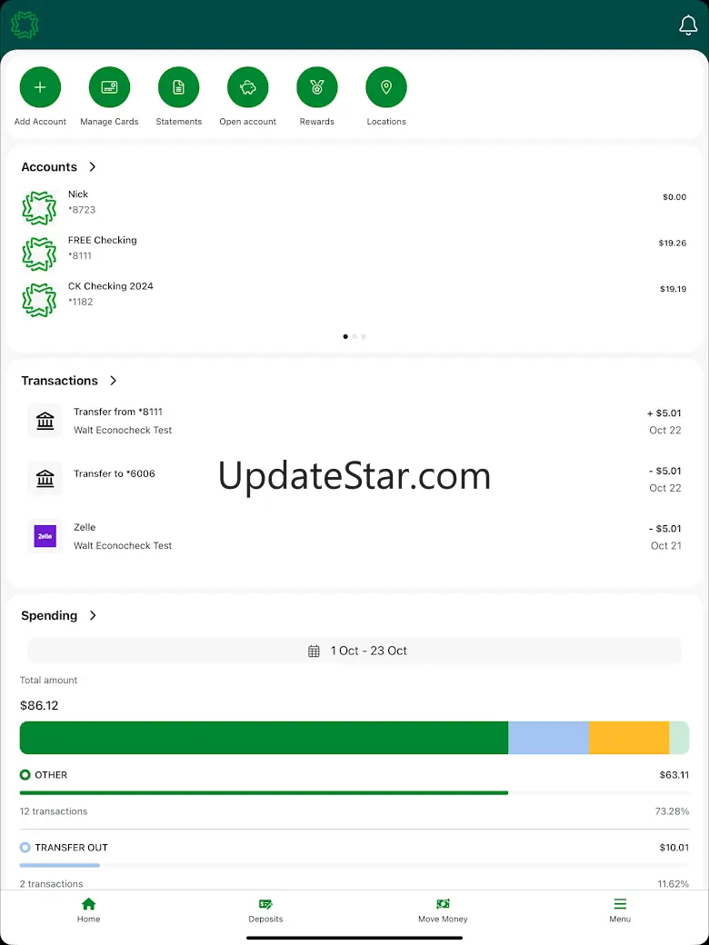Tap the Add Account label
This screenshot has width=709, height=945.
click(40, 122)
